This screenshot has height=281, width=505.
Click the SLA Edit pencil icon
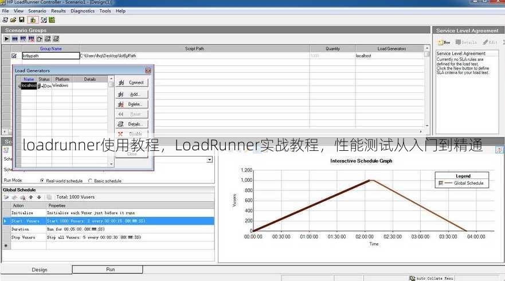pos(490,42)
